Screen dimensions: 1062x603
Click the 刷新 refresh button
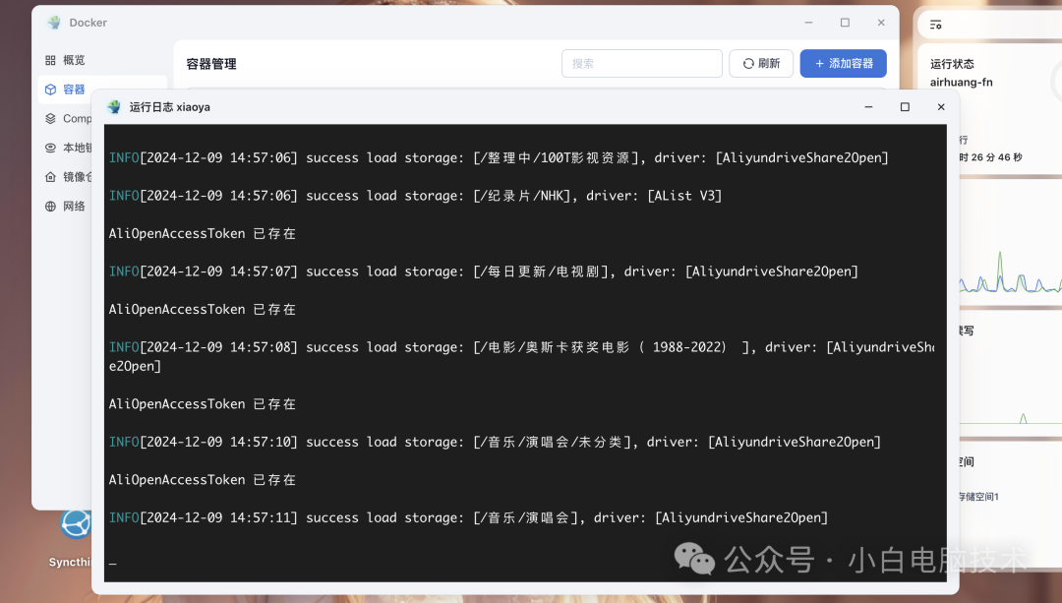tap(760, 62)
